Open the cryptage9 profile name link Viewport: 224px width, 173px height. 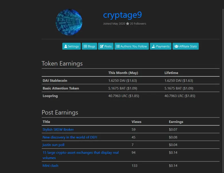click(122, 15)
